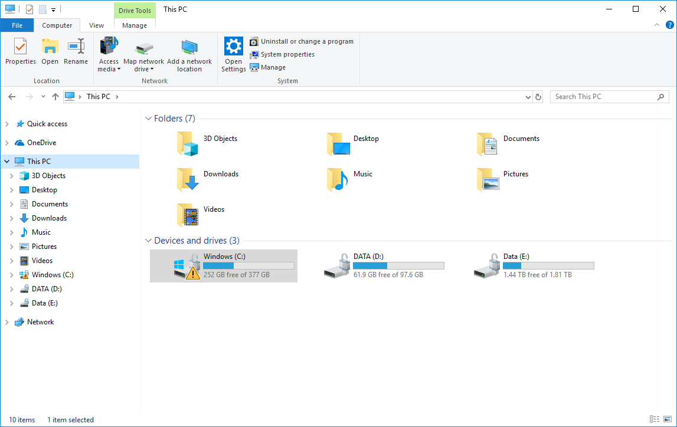Collapse the Devices and drives section

pyautogui.click(x=148, y=240)
